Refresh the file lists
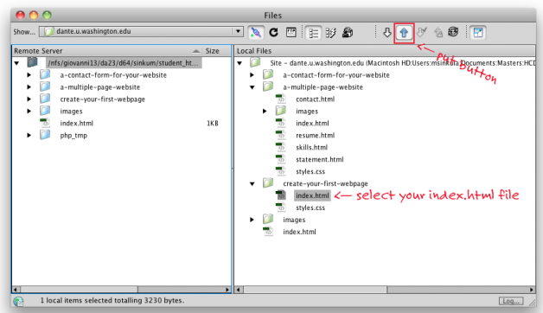Viewport: 543px width, 313px height. click(273, 33)
